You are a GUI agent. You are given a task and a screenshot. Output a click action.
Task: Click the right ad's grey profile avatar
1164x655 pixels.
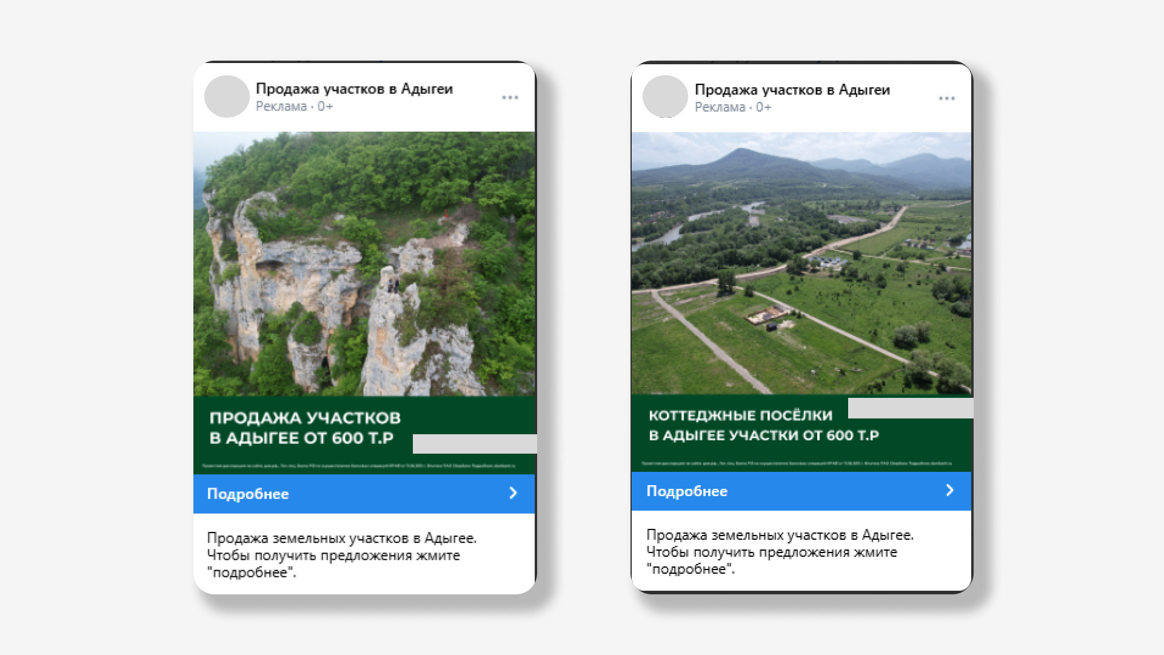[x=665, y=96]
